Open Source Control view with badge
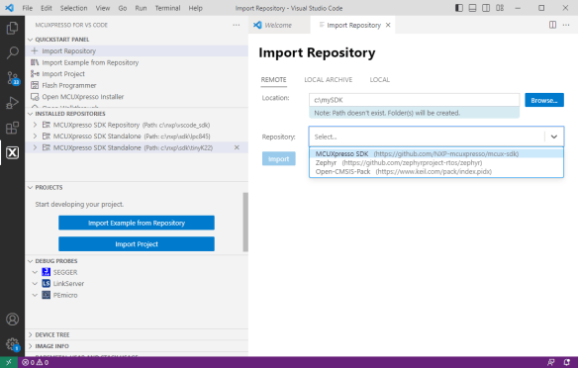This screenshot has height=368, width=578. pos(12,78)
